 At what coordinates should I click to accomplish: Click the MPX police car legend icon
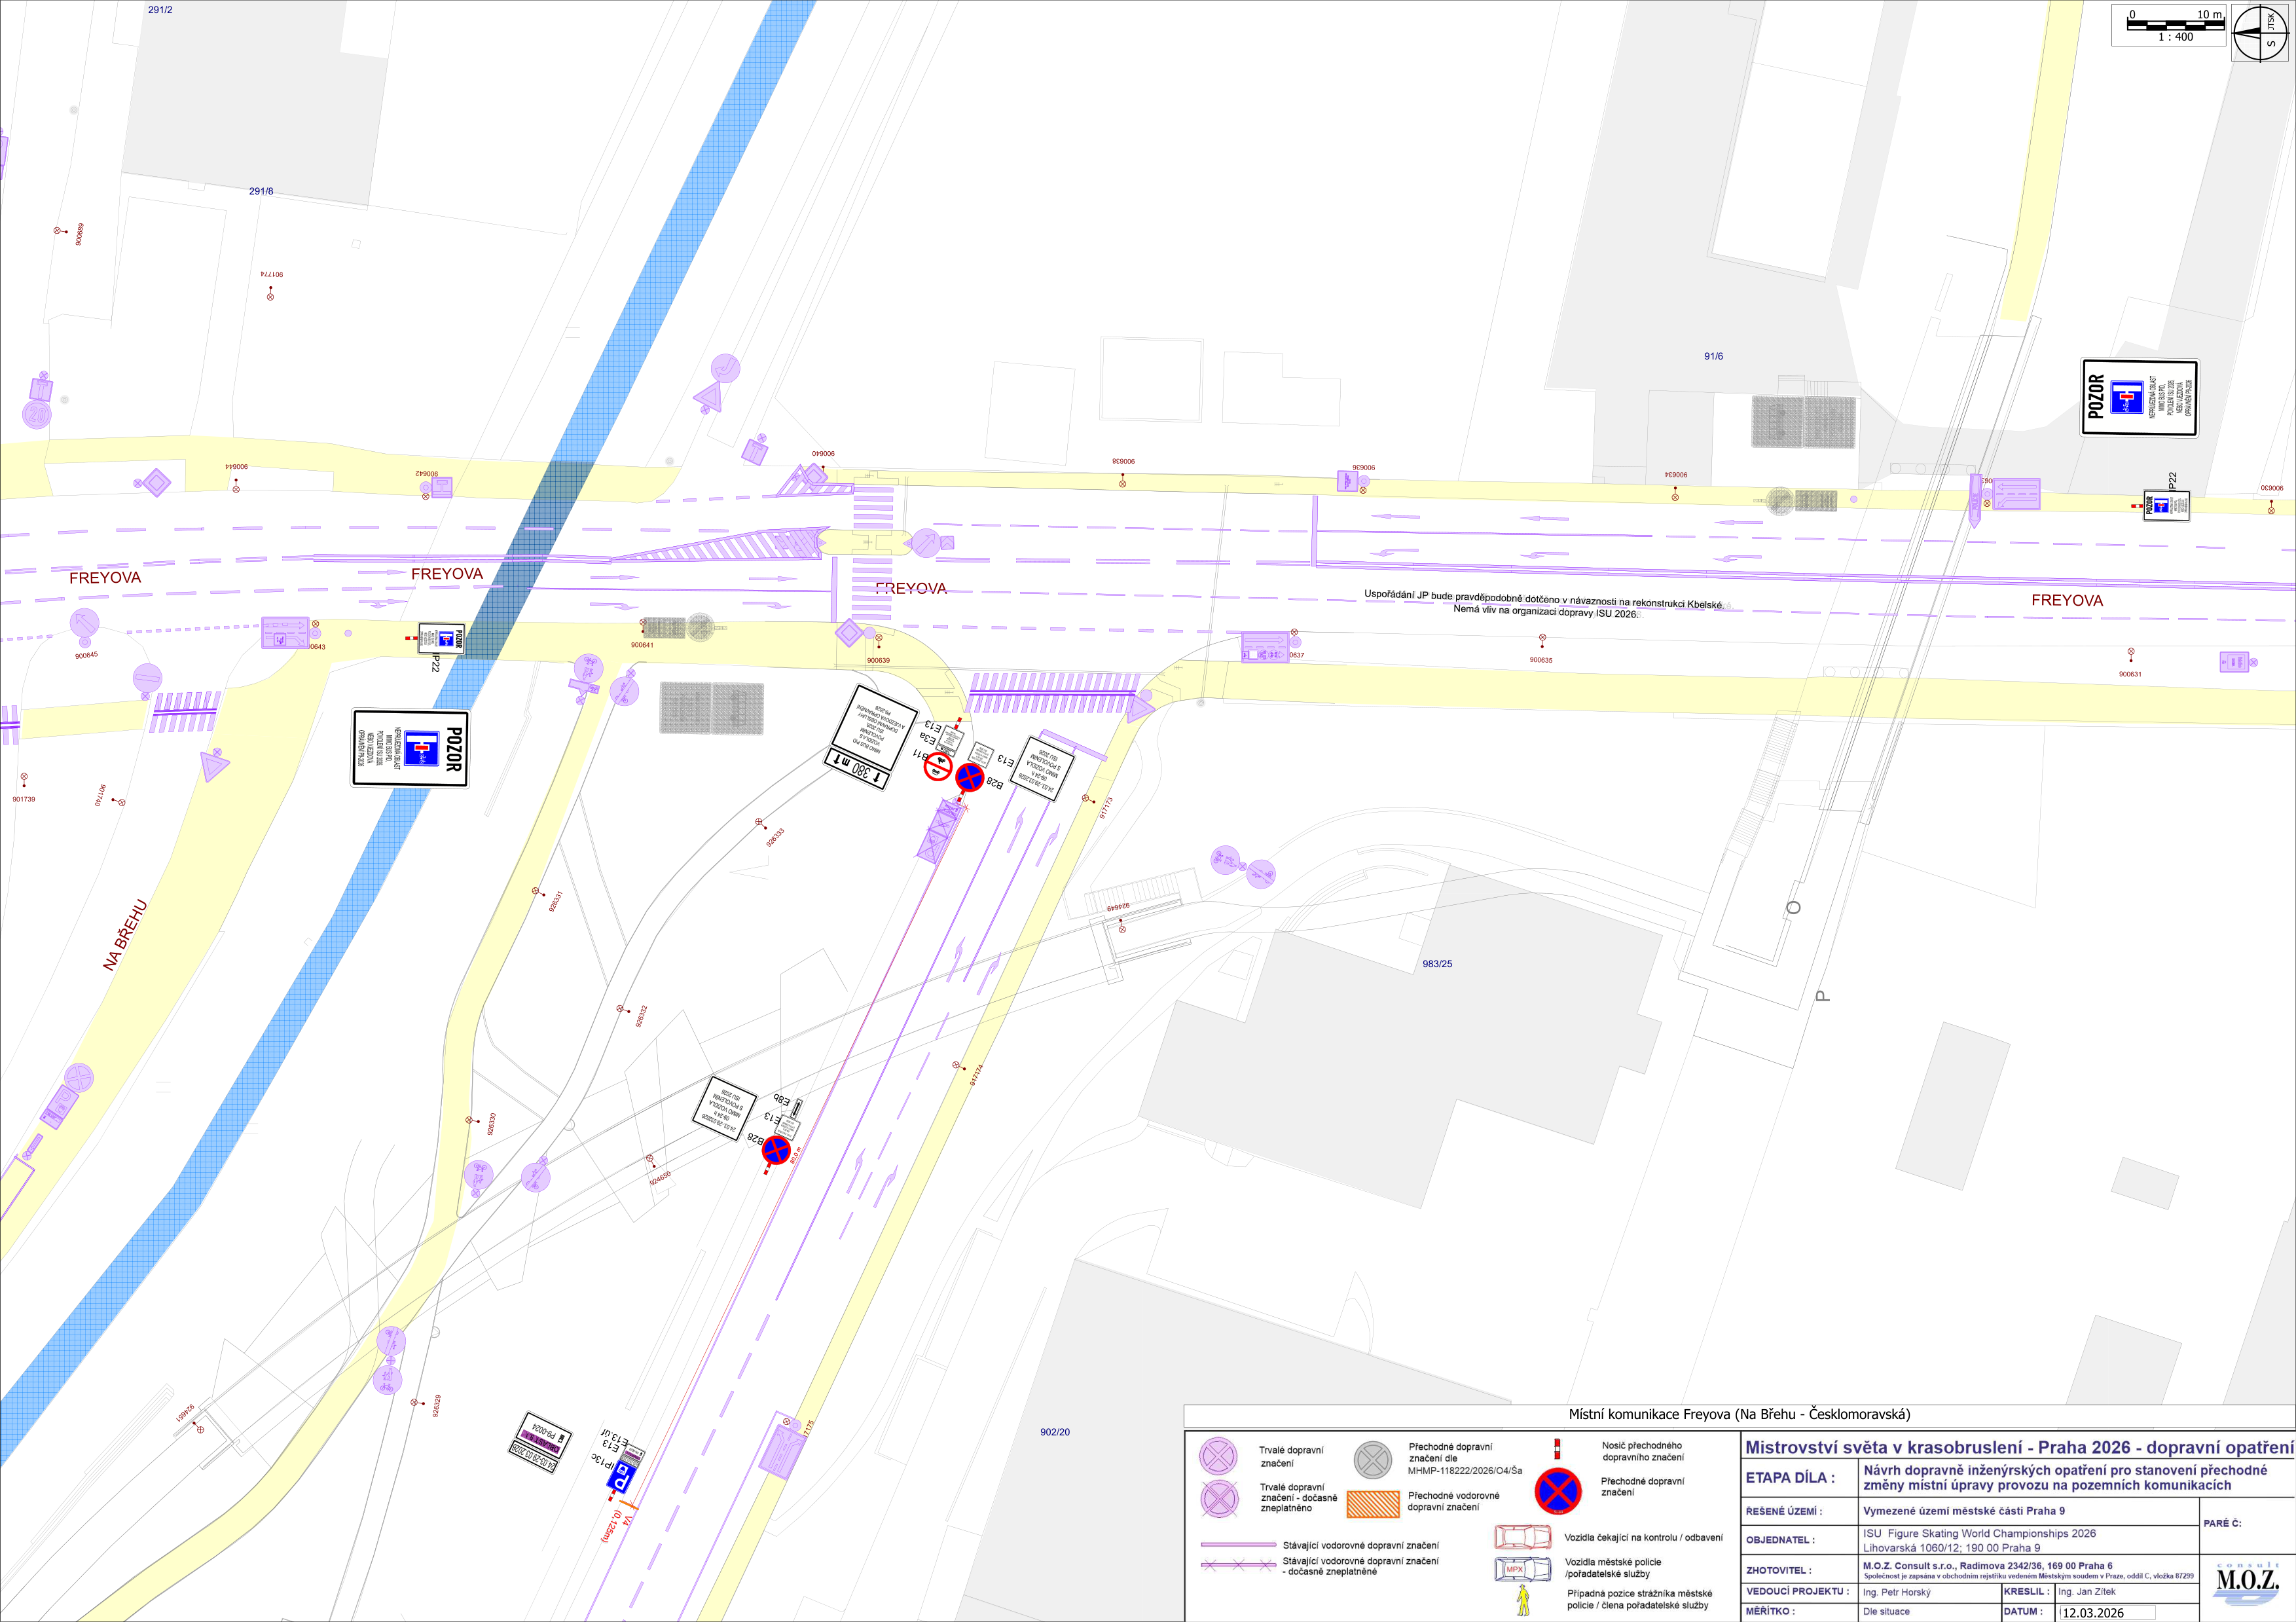click(1522, 1569)
